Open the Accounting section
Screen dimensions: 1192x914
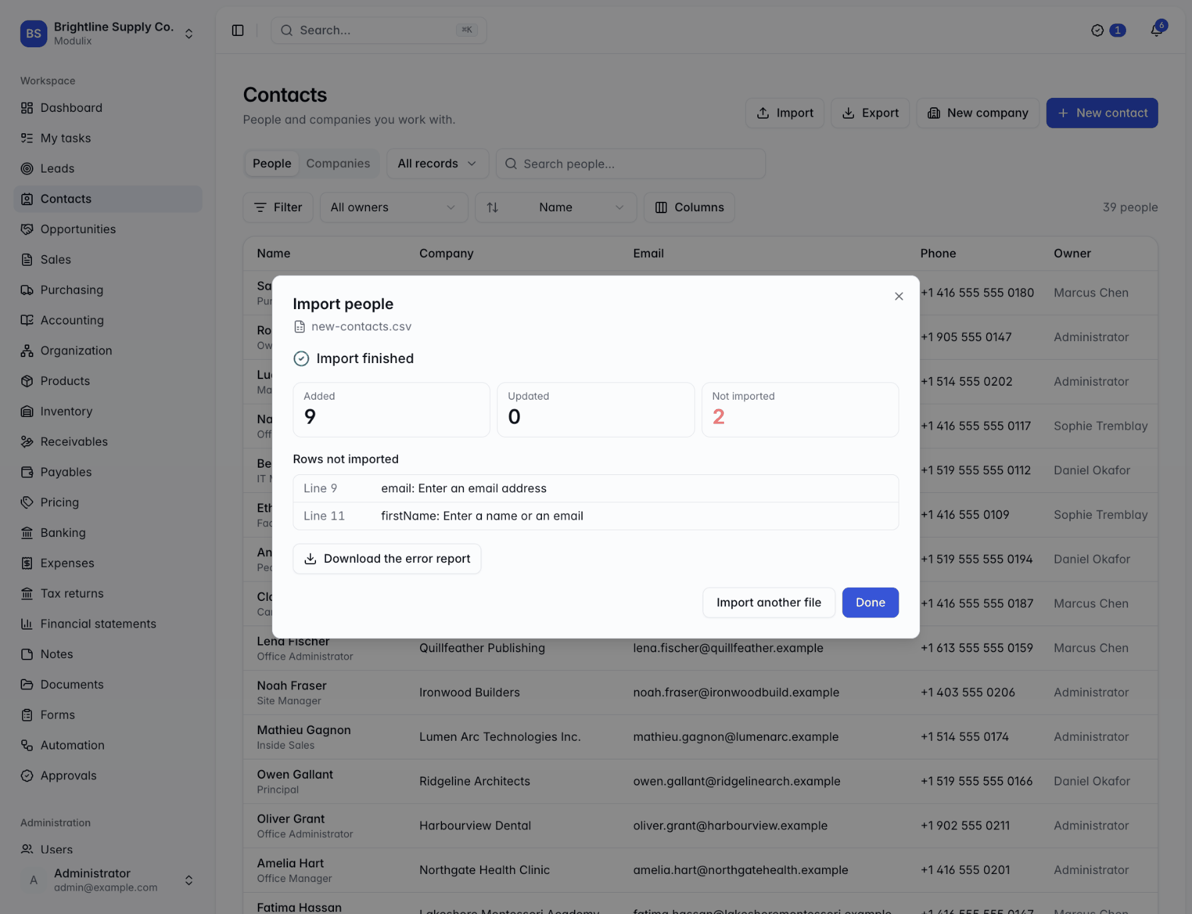tap(107, 320)
